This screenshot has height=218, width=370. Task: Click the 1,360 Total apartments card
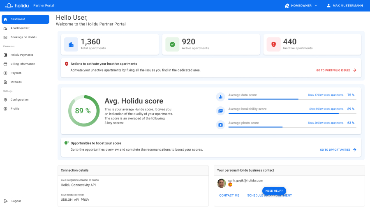(110, 44)
